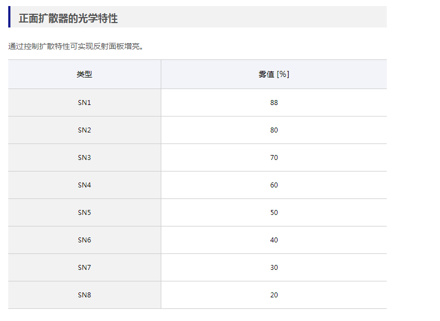Click the haze value 70
440x321 pixels.
coord(274,158)
